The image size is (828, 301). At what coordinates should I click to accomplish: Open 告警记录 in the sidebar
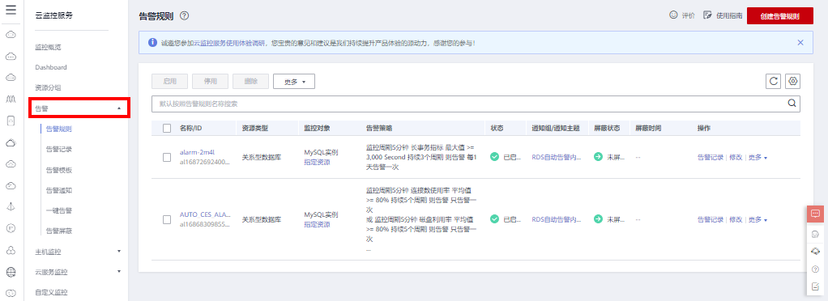point(59,149)
